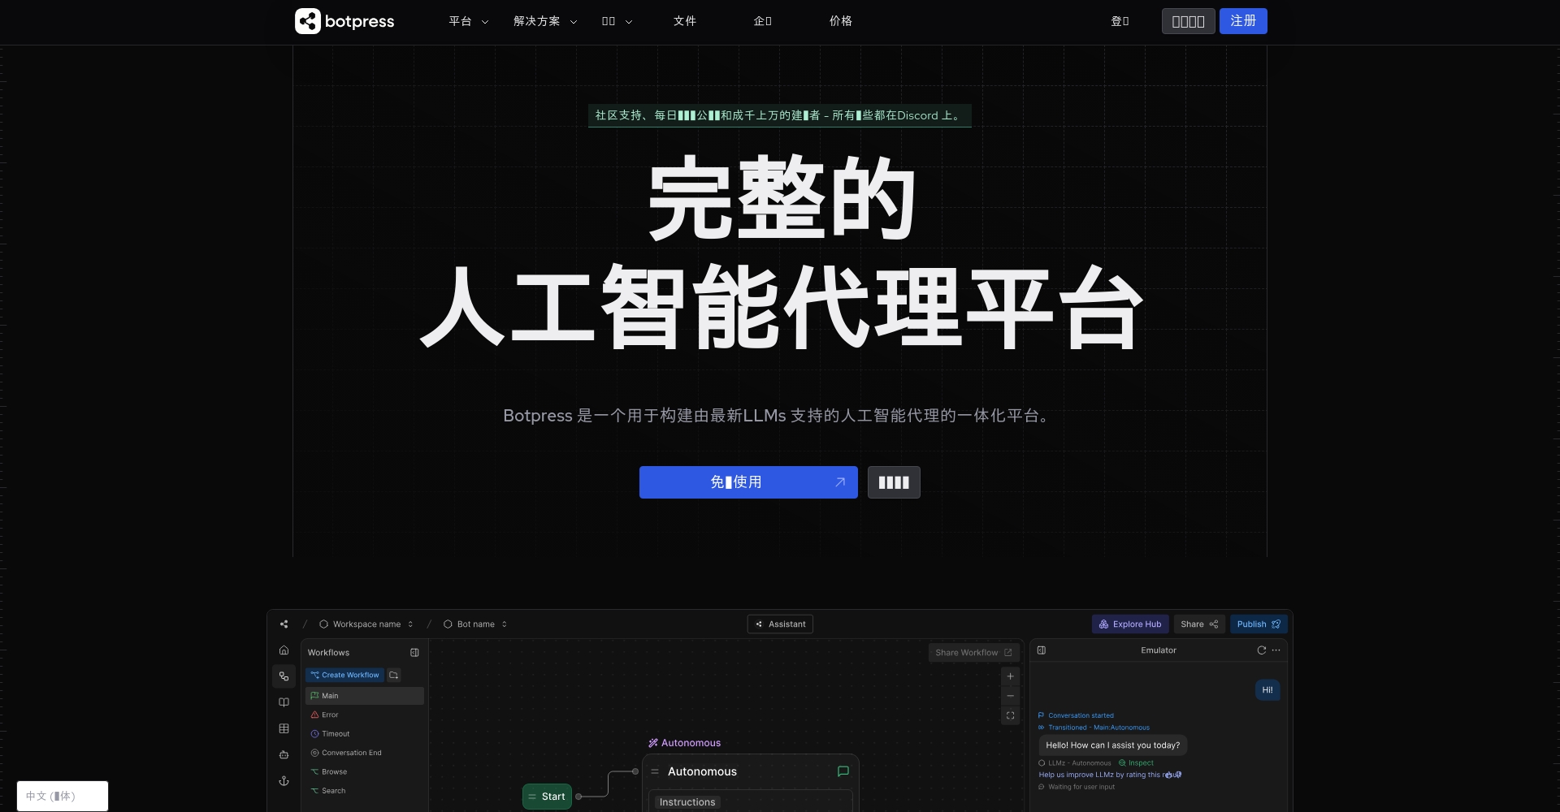Click the new folder icon beside Create Workflow

click(394, 675)
